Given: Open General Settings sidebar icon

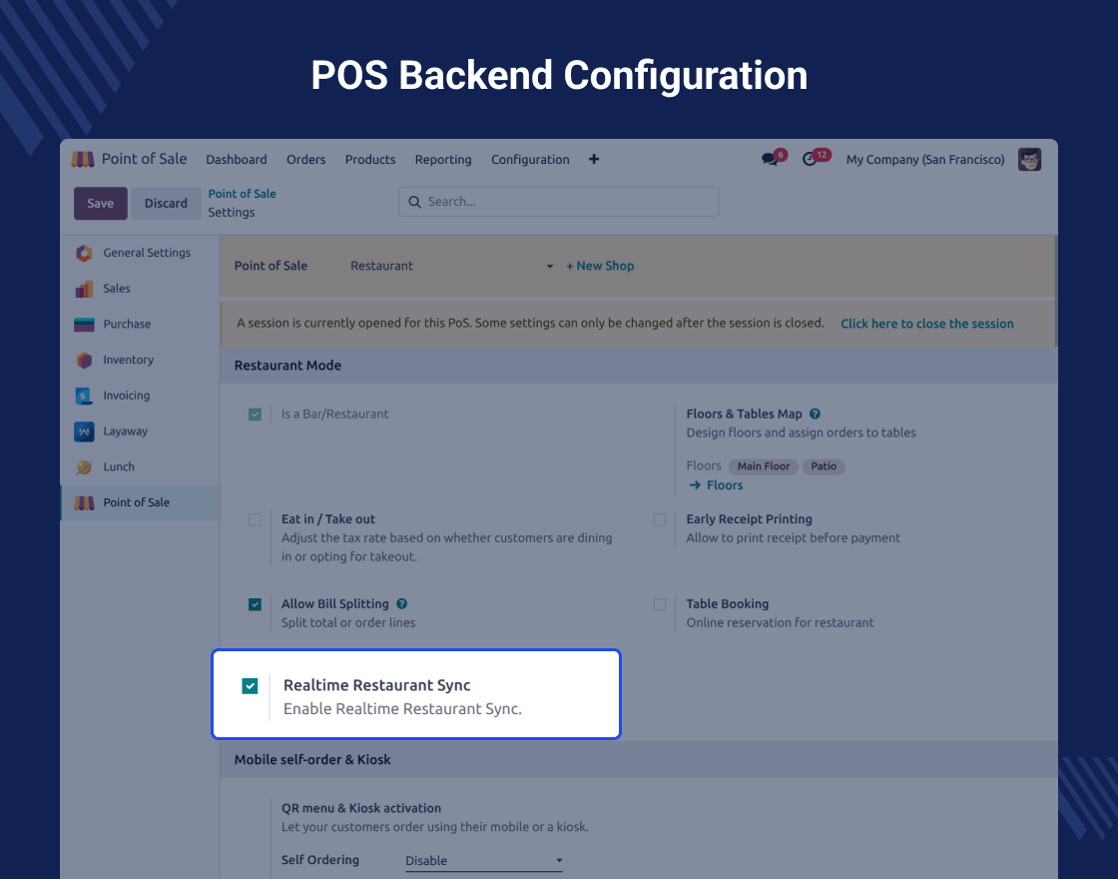Looking at the screenshot, I should (85, 253).
